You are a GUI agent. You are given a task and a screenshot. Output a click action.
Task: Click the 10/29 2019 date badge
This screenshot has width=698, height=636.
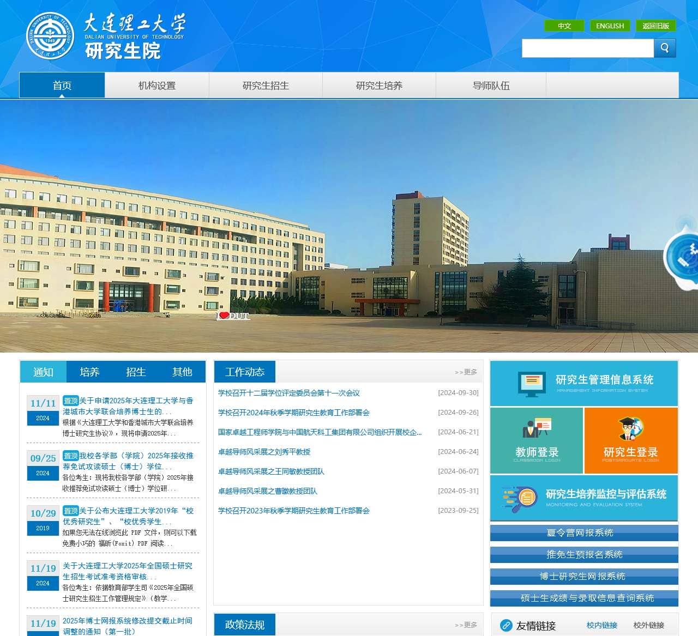tap(43, 520)
